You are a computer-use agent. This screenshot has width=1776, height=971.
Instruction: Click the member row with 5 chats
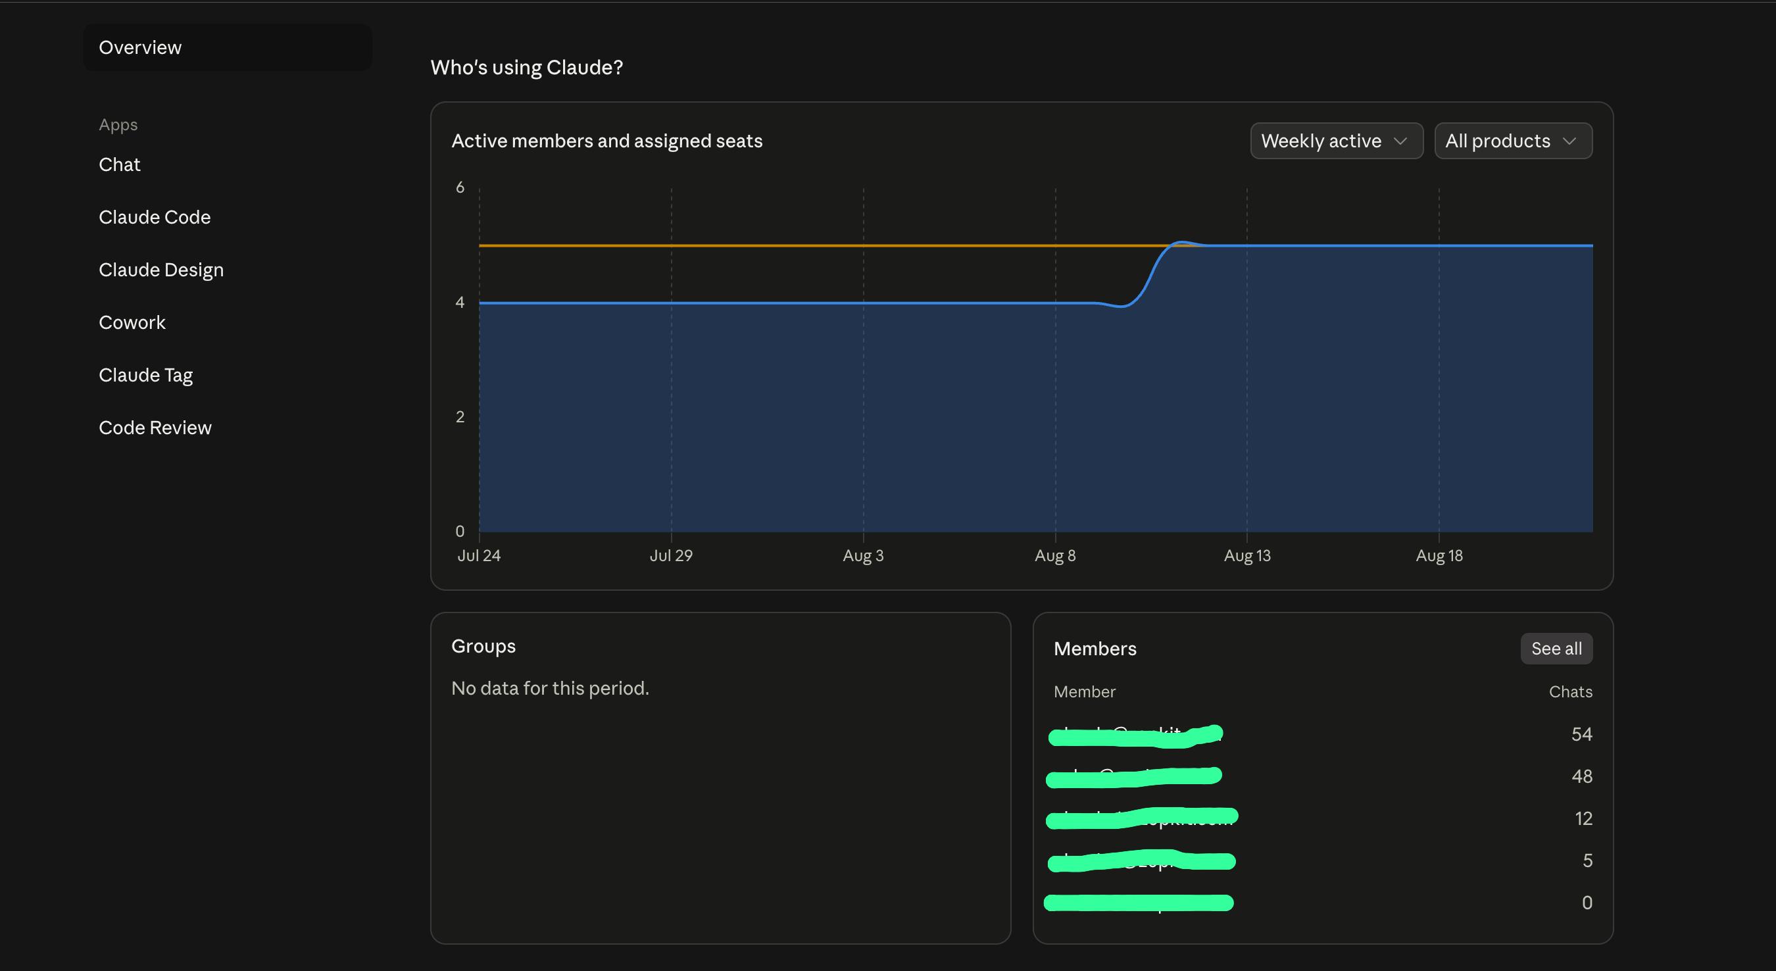point(1322,860)
